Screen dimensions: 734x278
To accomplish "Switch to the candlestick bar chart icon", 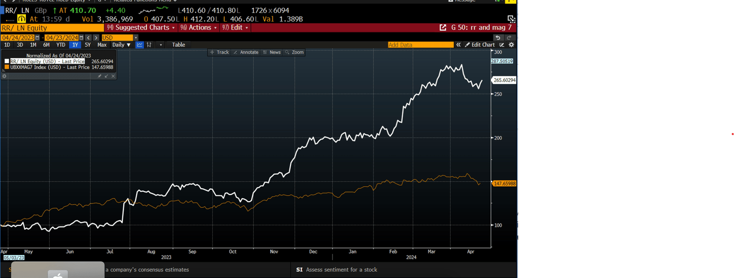I will [149, 45].
